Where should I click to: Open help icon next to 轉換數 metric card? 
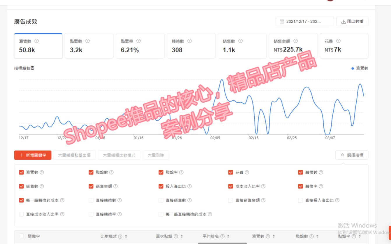pos(189,41)
